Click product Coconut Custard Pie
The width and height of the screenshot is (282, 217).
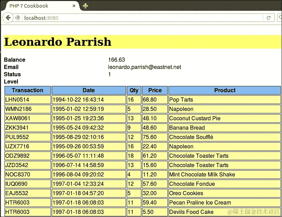point(225,118)
